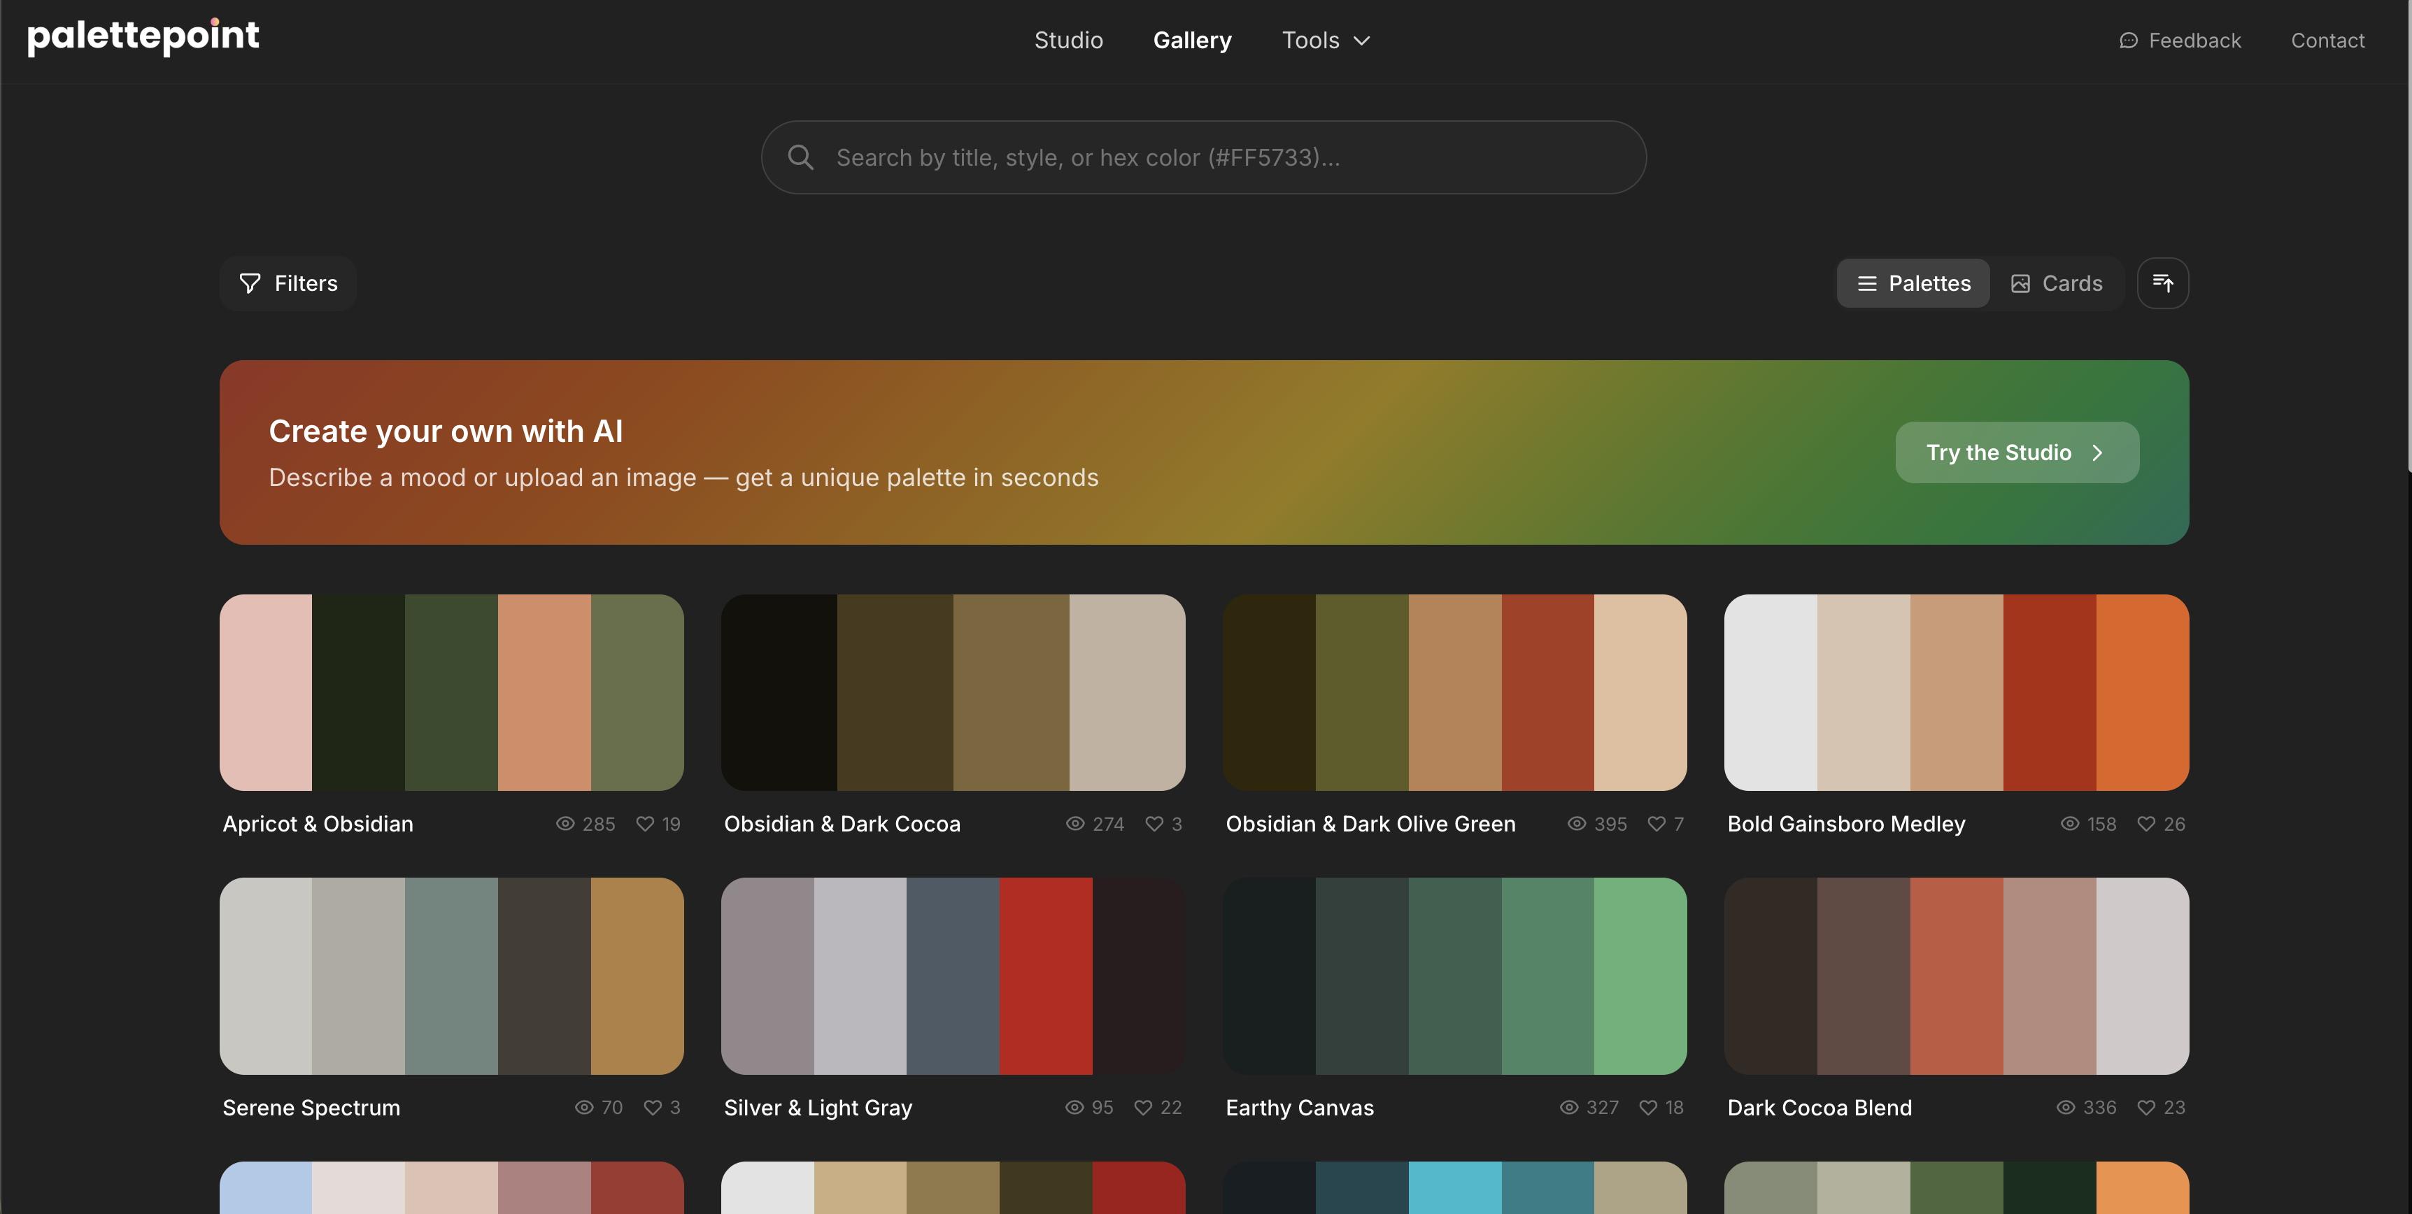
Task: Click the heart on Dark Cocoa Blend
Action: tap(2145, 1107)
